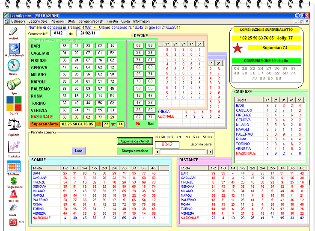This screenshot has height=231, width=315.
Task: Click the small star next to 74
Action: [113, 124]
